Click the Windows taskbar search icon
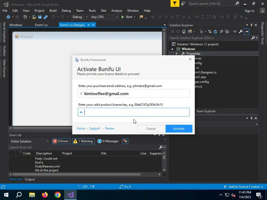267x200 pixels. [19, 195]
